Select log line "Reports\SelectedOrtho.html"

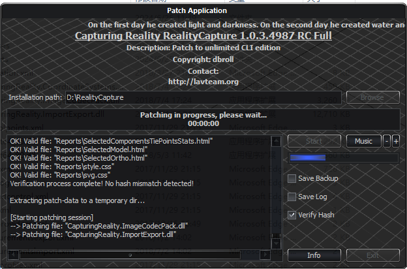(79, 158)
